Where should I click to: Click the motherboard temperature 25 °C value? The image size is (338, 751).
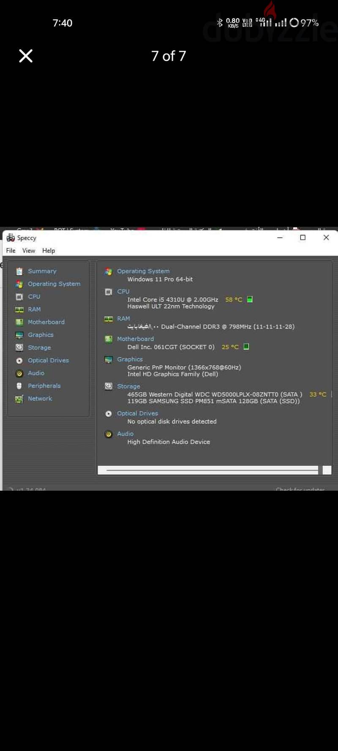point(230,347)
